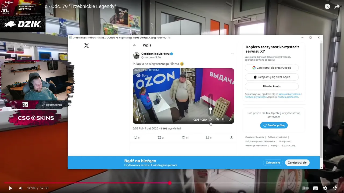344x193 pixels.
Task: Click the Utwórz konto button
Action: (x=272, y=86)
